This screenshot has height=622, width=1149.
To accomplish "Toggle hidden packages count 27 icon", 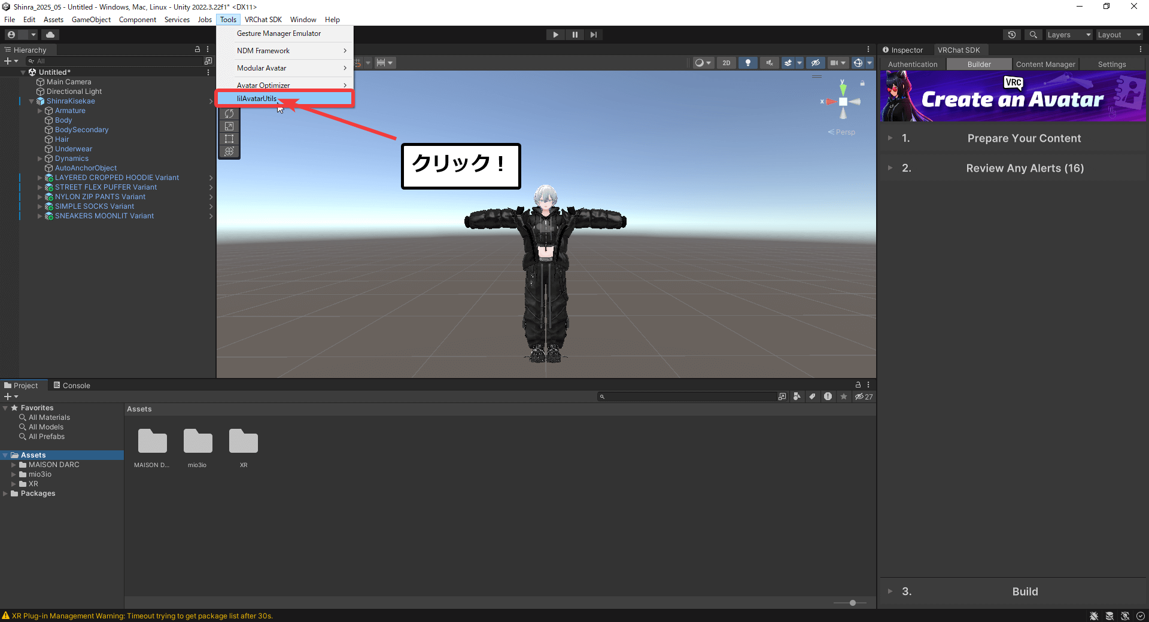I will click(x=864, y=397).
